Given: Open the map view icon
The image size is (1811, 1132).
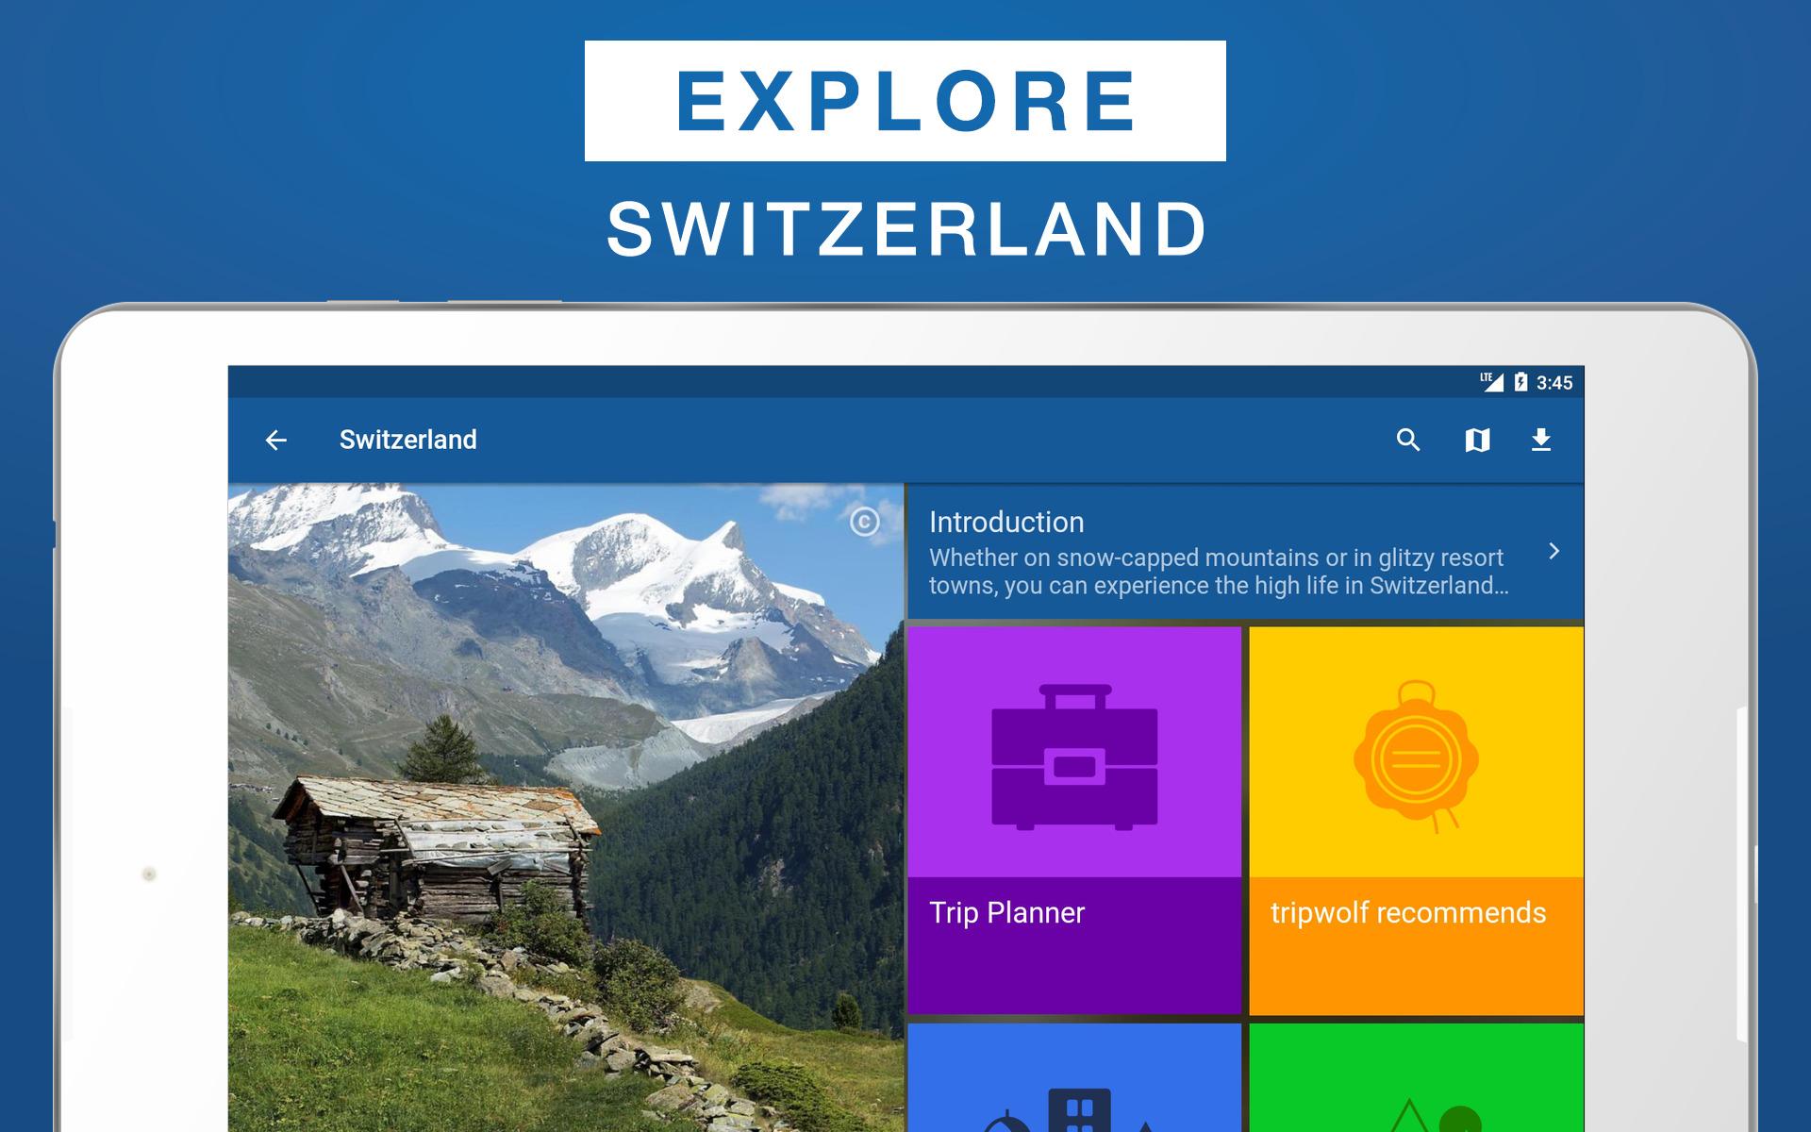Looking at the screenshot, I should pyautogui.click(x=1477, y=440).
